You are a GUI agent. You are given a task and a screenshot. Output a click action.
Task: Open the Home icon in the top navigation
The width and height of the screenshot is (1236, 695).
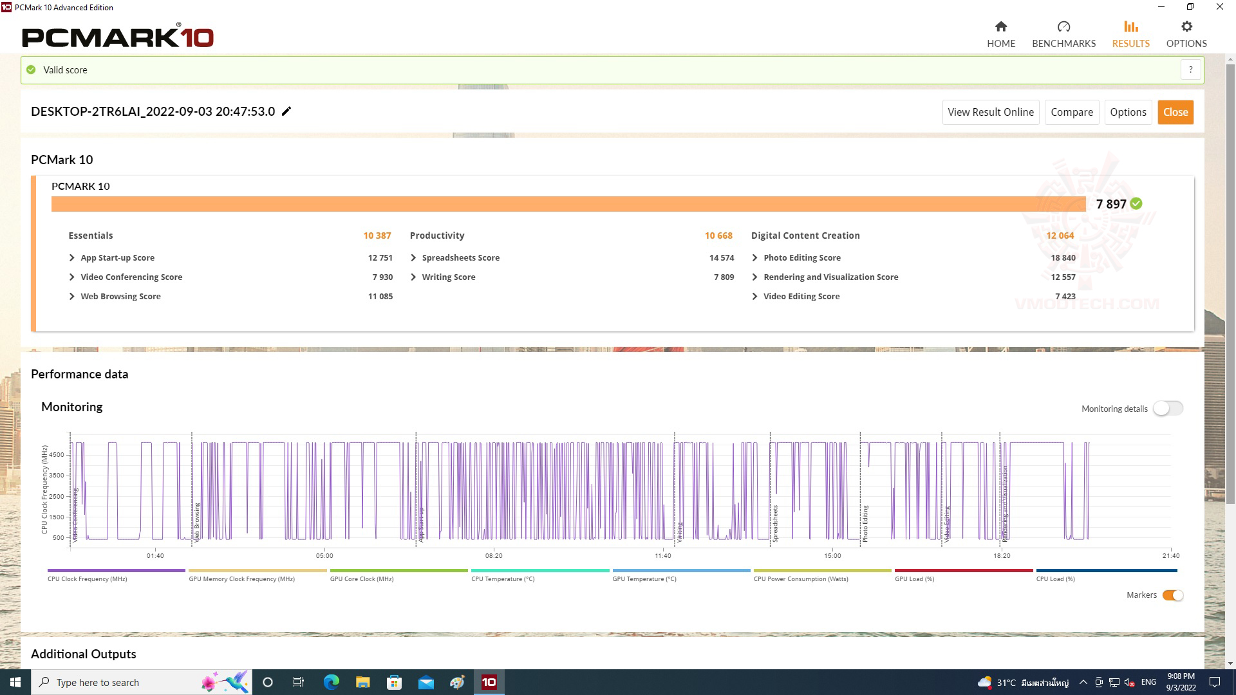pyautogui.click(x=1000, y=26)
